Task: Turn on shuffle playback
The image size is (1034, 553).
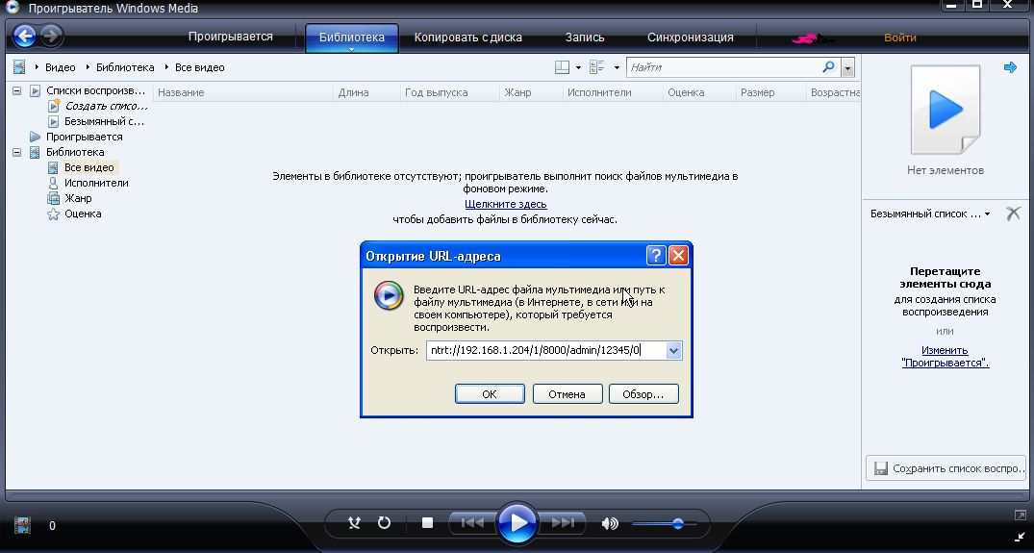Action: coord(355,523)
